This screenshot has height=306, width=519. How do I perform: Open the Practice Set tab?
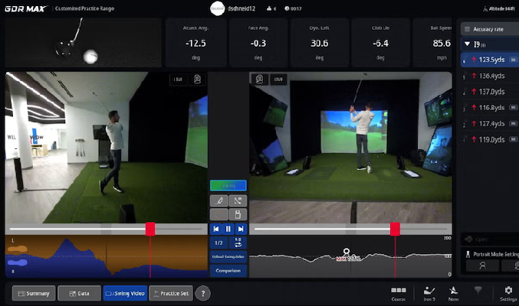coord(171,294)
